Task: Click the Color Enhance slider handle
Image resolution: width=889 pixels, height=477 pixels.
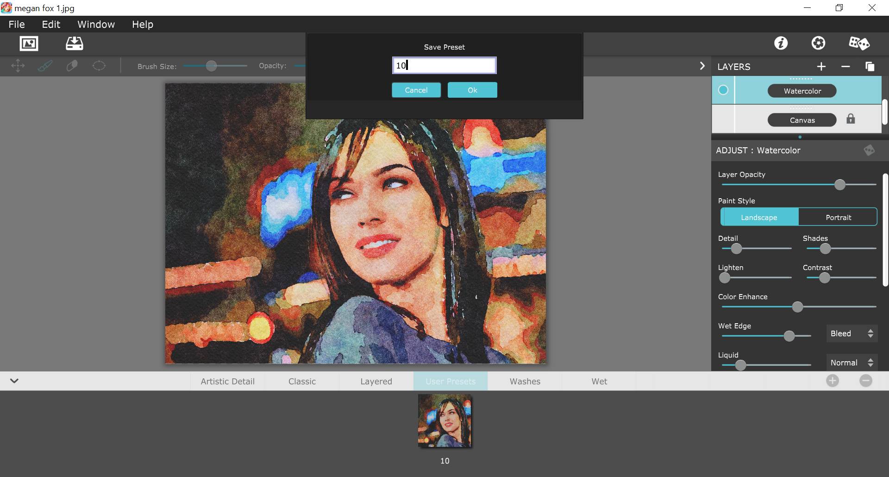Action: (x=797, y=307)
